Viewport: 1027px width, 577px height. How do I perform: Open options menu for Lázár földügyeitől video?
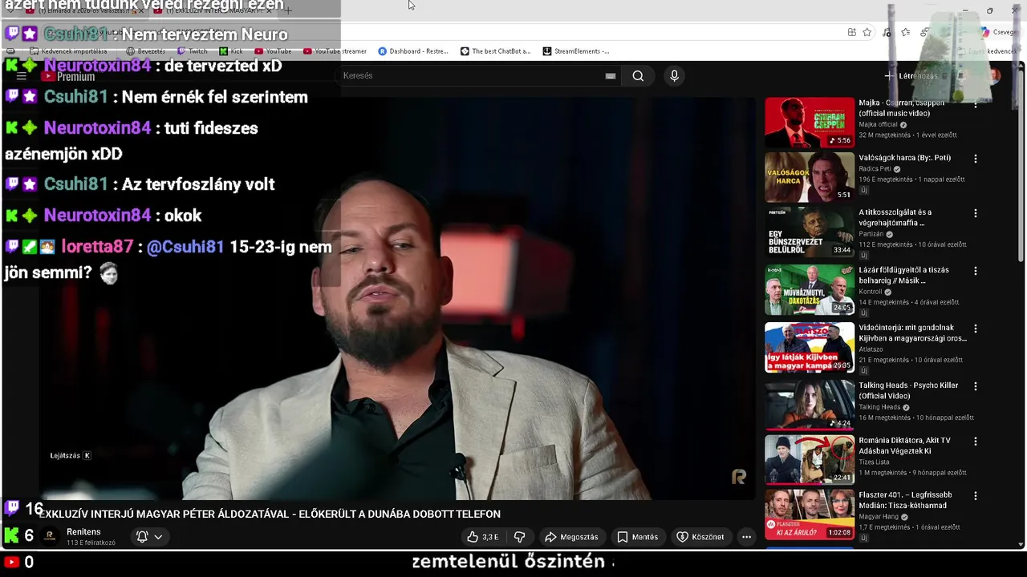click(x=976, y=271)
